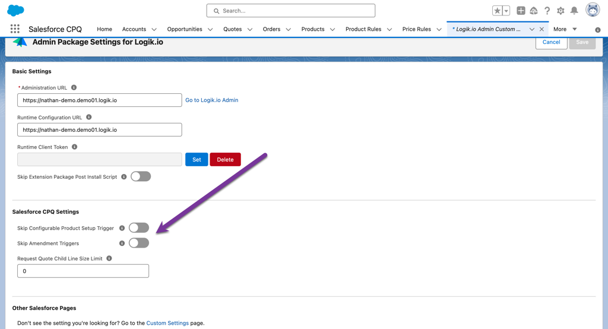Follow the Go to Logik.io Admin link

point(212,100)
